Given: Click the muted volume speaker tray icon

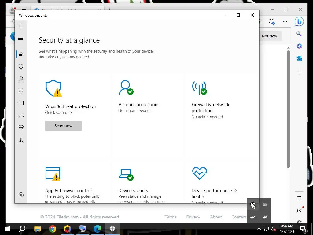Looking at the screenshot, I should coord(273,229).
